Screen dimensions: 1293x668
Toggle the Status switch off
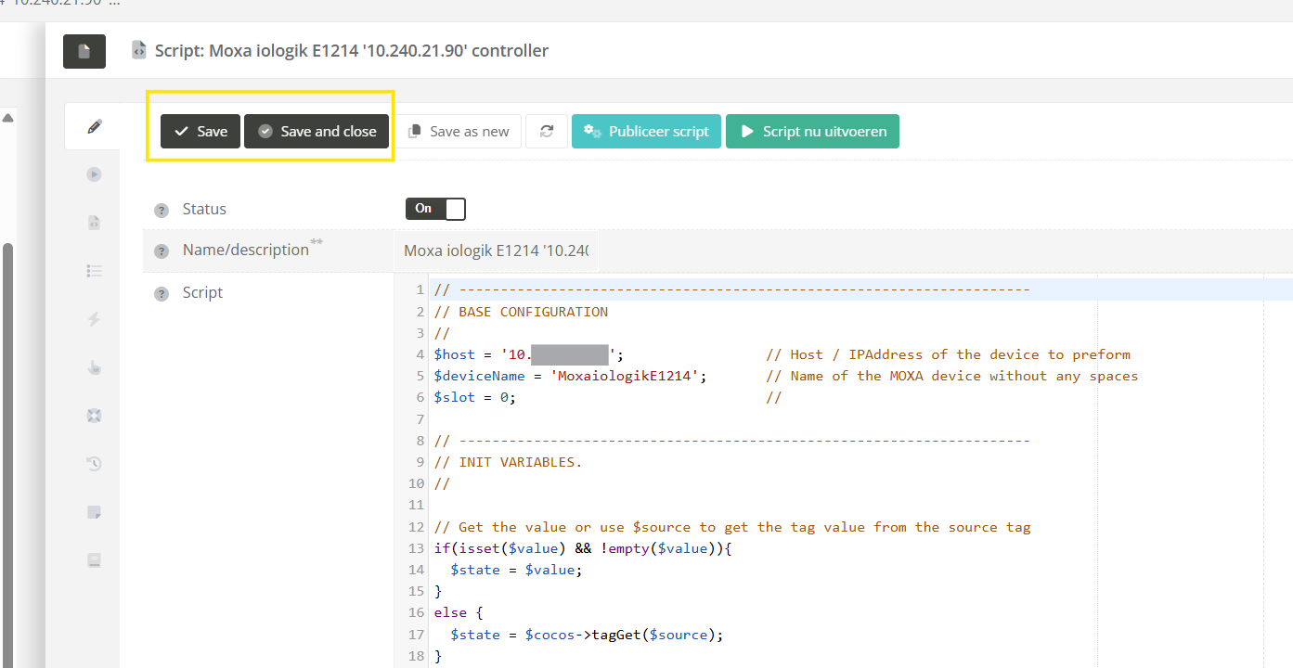pos(435,209)
